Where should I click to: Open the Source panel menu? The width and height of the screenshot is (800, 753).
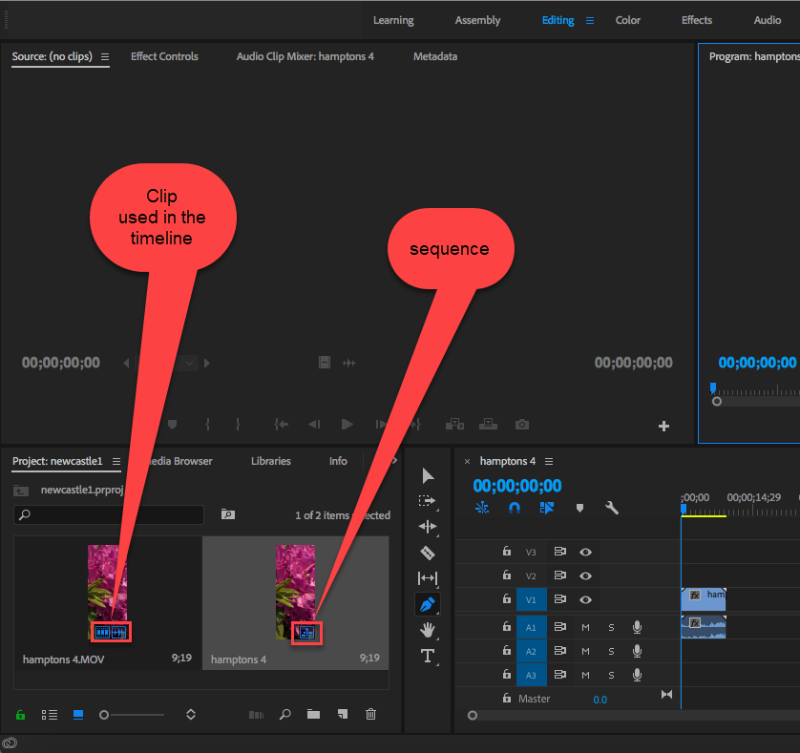[x=105, y=56]
